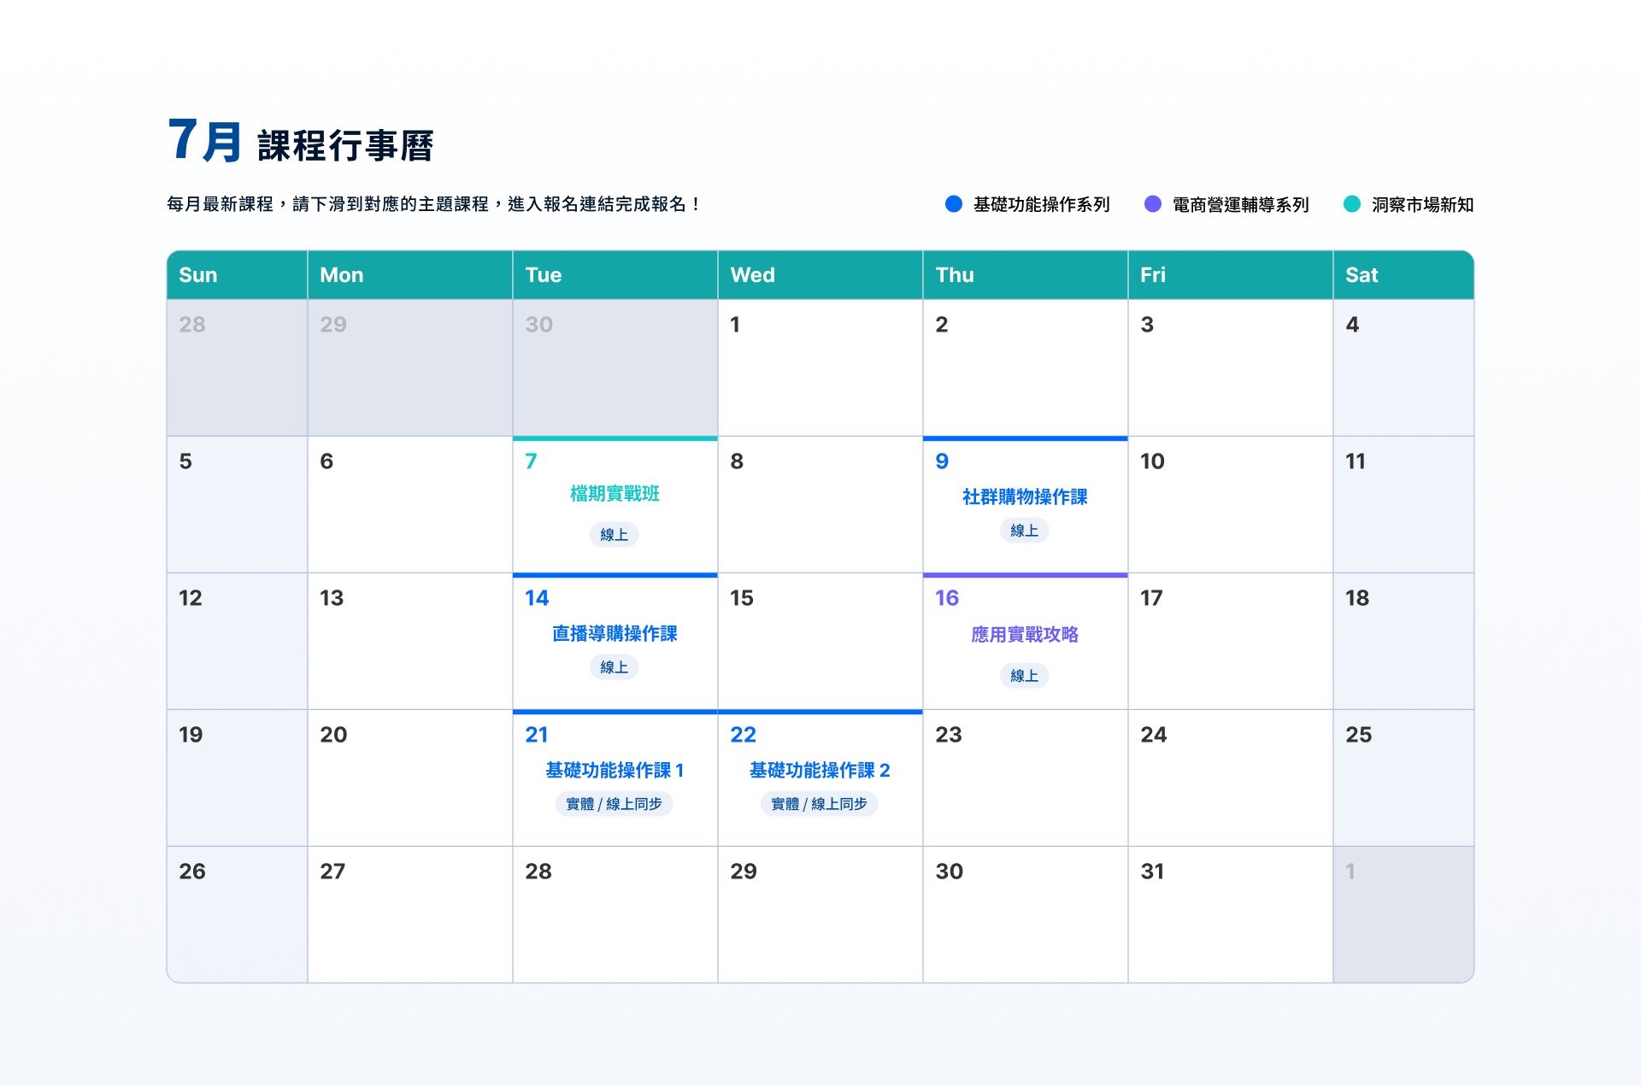Screen dimensions: 1641x1086
Task: Select the July 17 date cell
Action: coord(1231,641)
